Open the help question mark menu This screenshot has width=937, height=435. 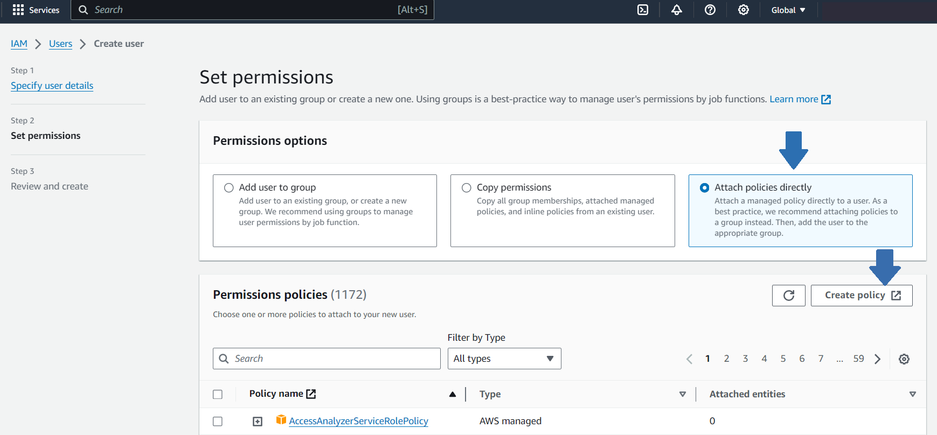click(x=710, y=10)
